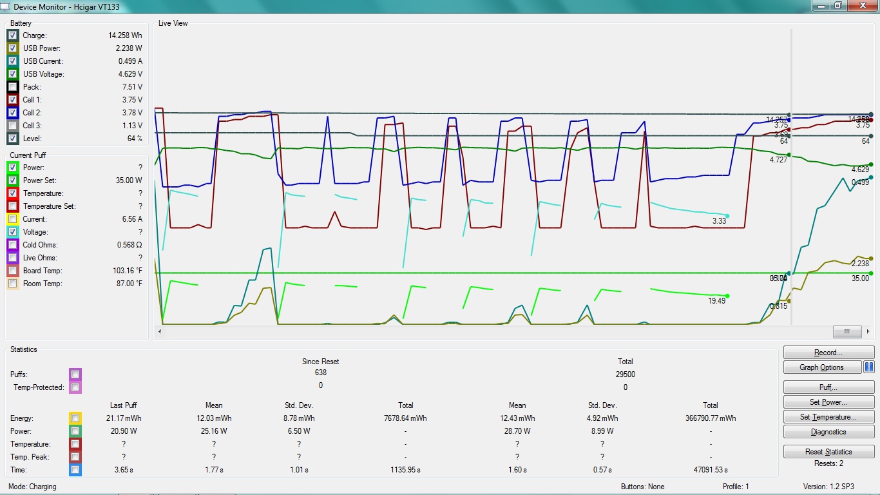Click the Record... button
This screenshot has width=880, height=495.
tap(828, 353)
